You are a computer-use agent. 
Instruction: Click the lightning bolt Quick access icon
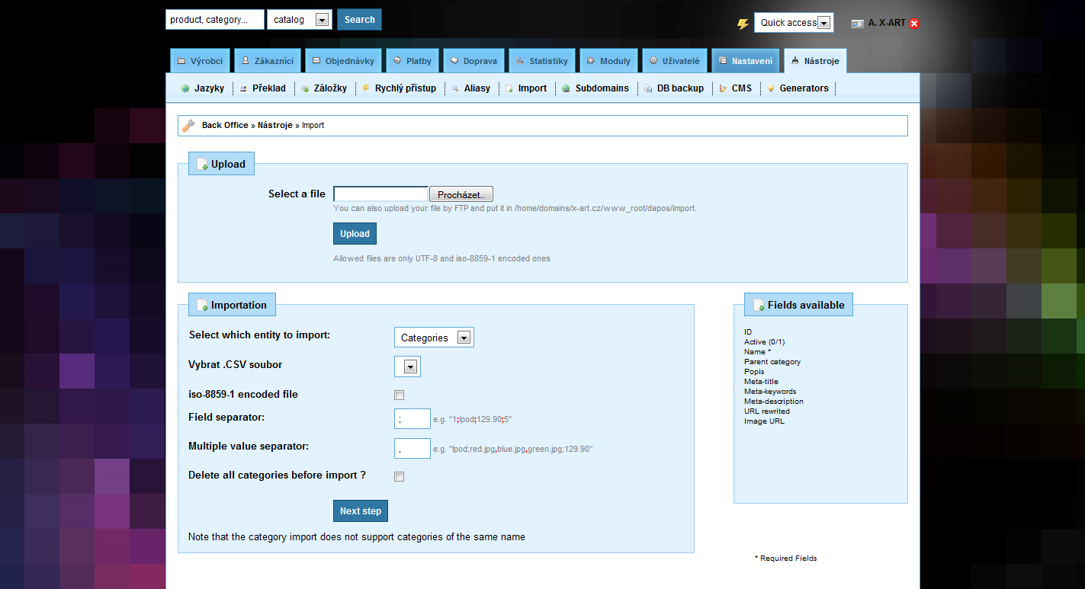pyautogui.click(x=743, y=24)
